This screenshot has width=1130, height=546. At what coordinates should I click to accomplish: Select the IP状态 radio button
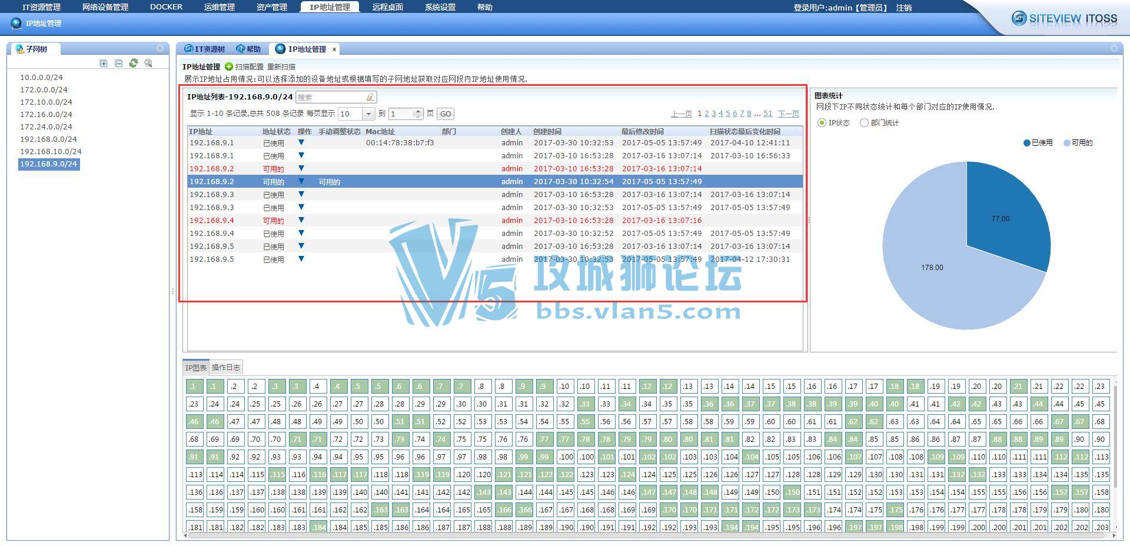[x=822, y=123]
